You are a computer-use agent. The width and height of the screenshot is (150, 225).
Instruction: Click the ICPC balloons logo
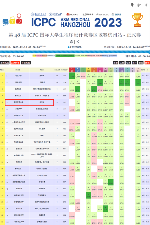[x=12, y=20]
